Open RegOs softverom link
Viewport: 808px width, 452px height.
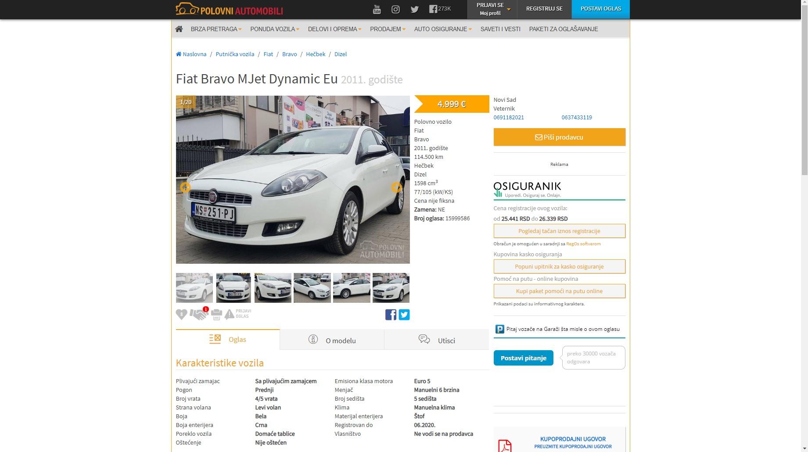pyautogui.click(x=583, y=244)
